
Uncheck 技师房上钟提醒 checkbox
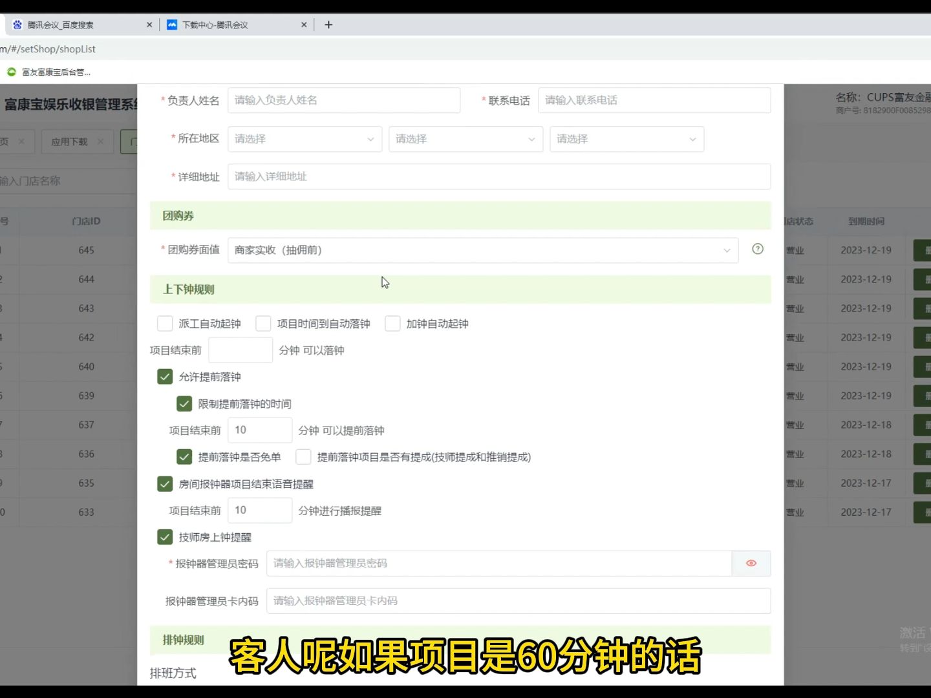point(165,536)
